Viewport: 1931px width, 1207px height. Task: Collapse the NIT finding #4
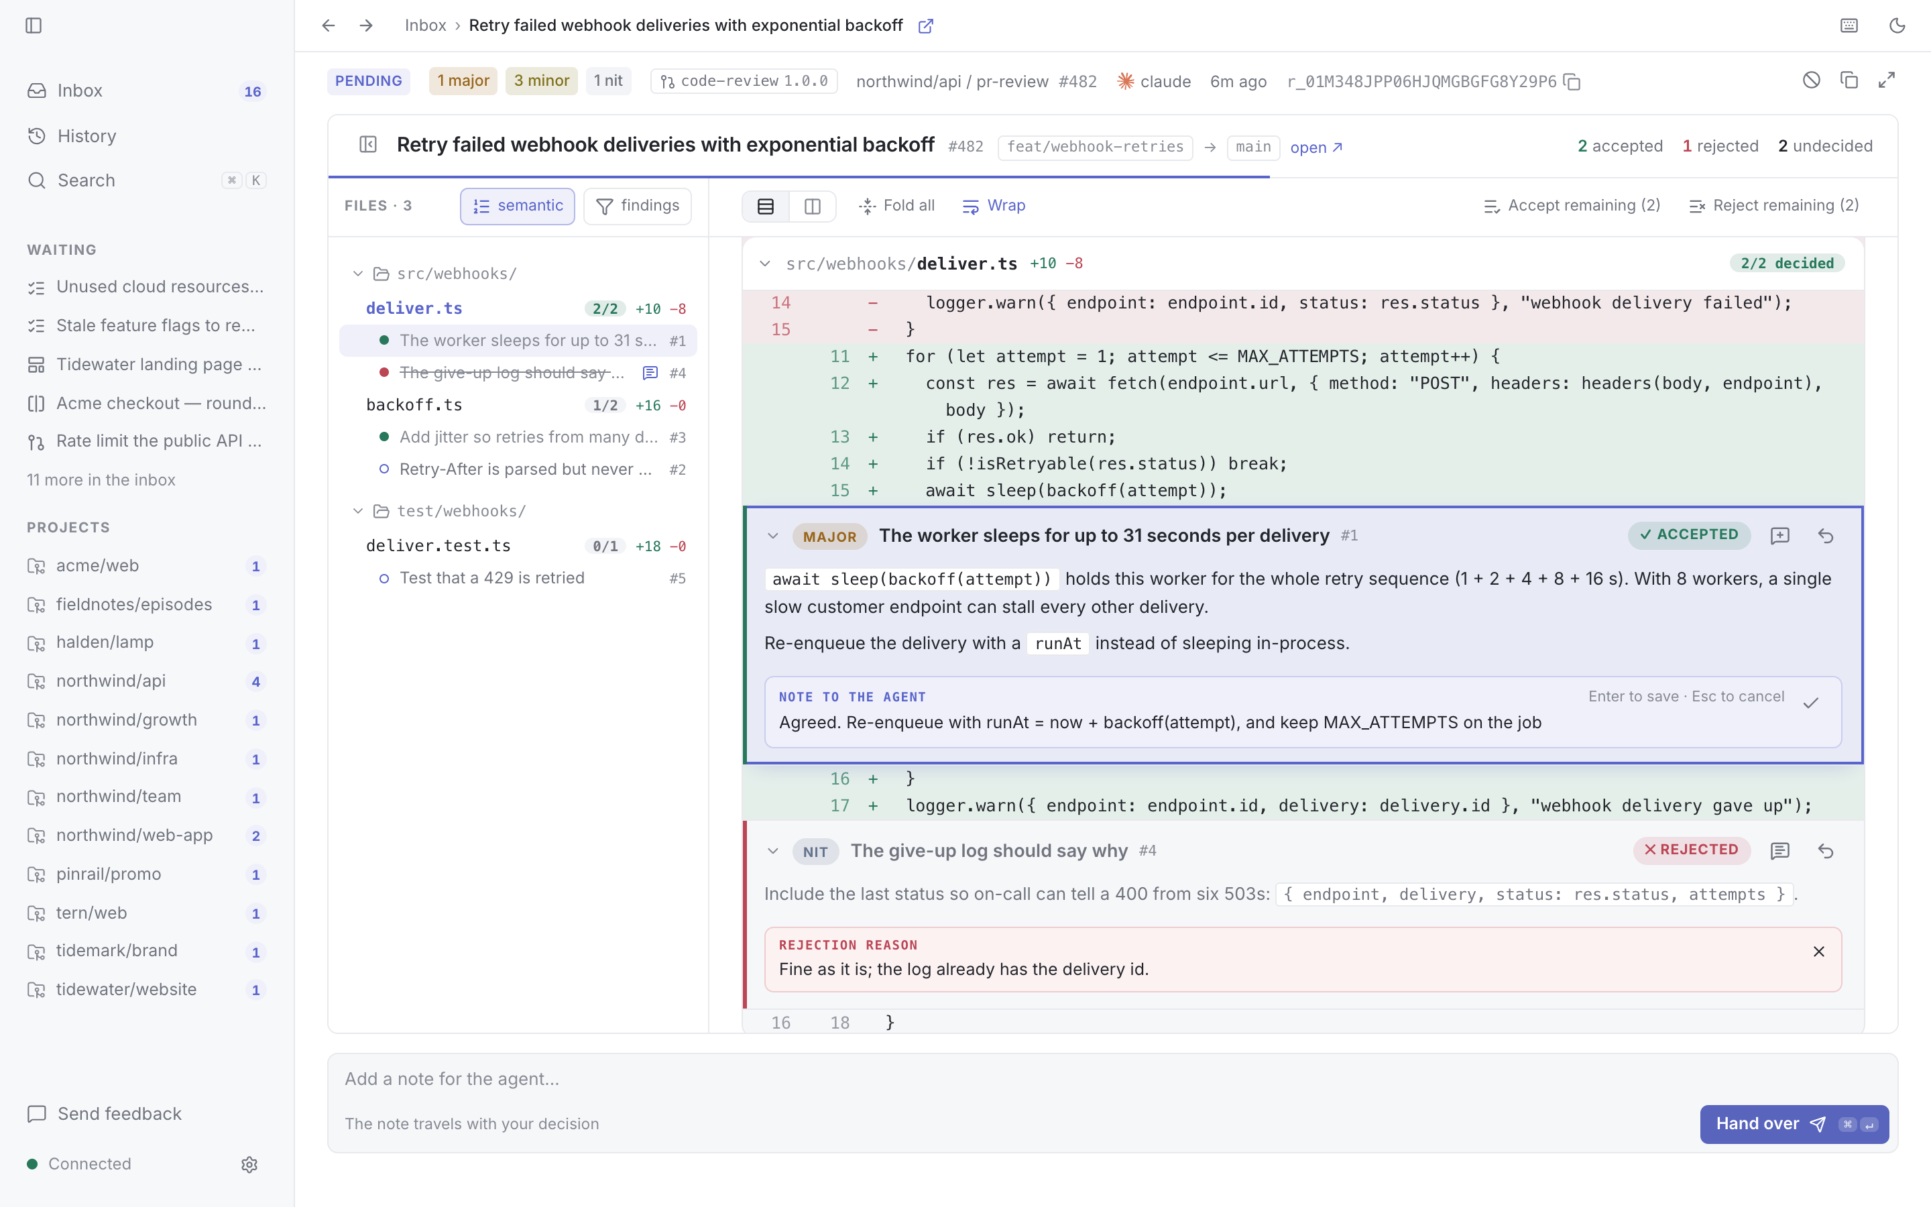772,851
